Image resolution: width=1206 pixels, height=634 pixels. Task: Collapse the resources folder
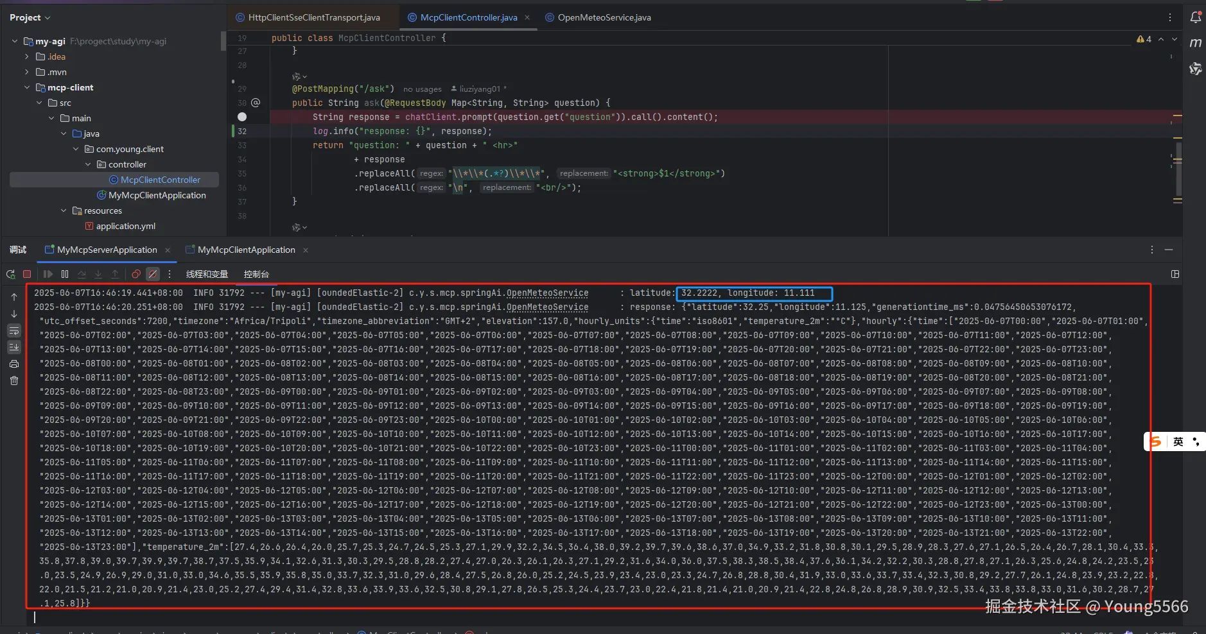click(x=64, y=210)
